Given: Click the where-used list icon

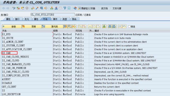Looking at the screenshot, I should click(x=46, y=8).
